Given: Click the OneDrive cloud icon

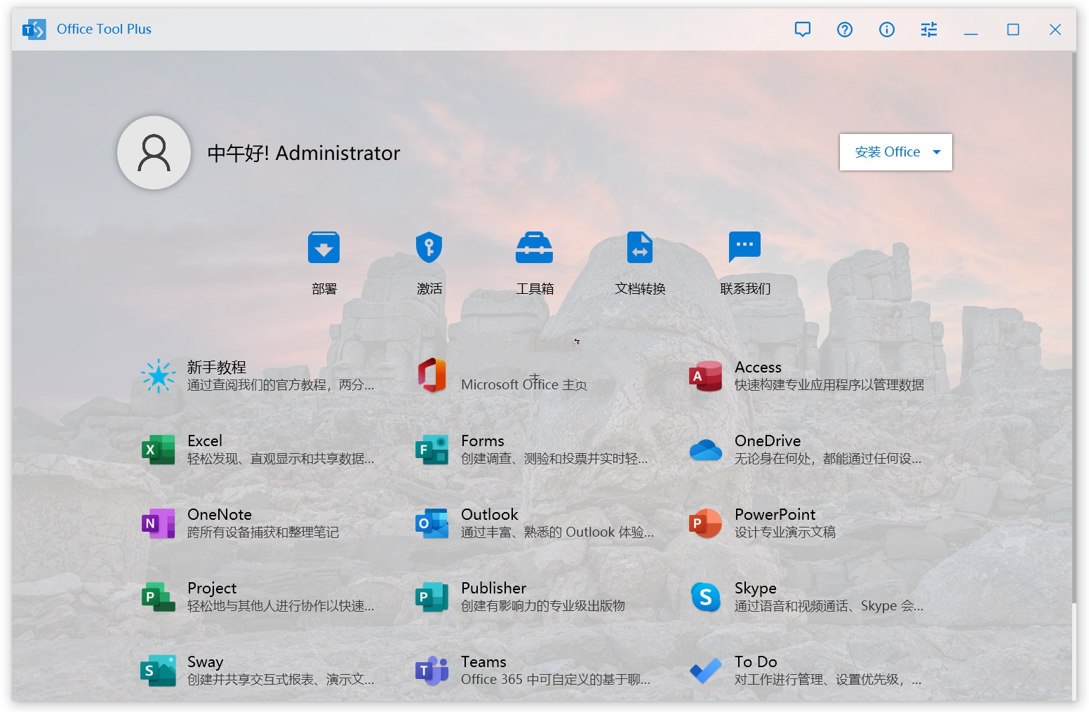Looking at the screenshot, I should pos(705,450).
